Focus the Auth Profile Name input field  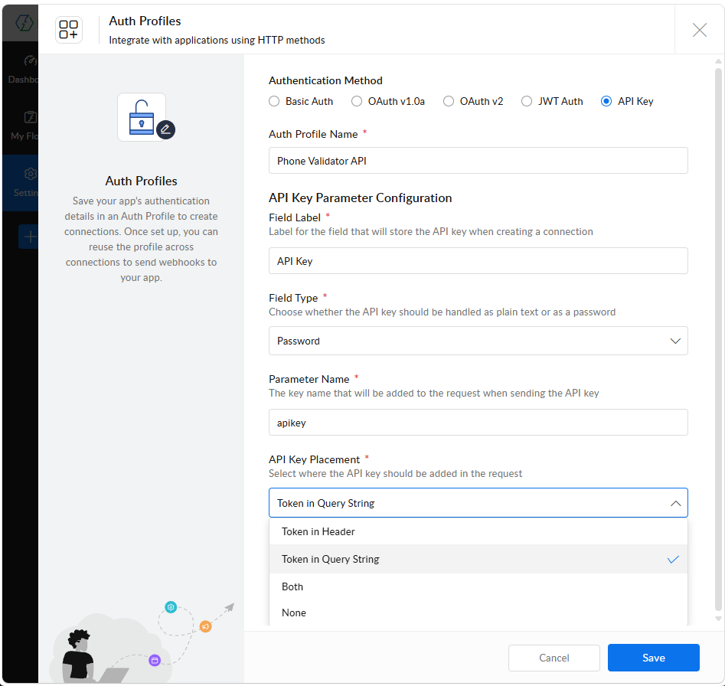(478, 161)
